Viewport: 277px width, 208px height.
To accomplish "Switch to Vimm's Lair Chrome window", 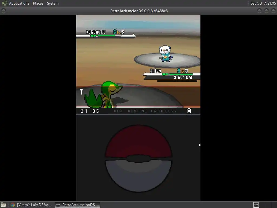I will (31, 205).
